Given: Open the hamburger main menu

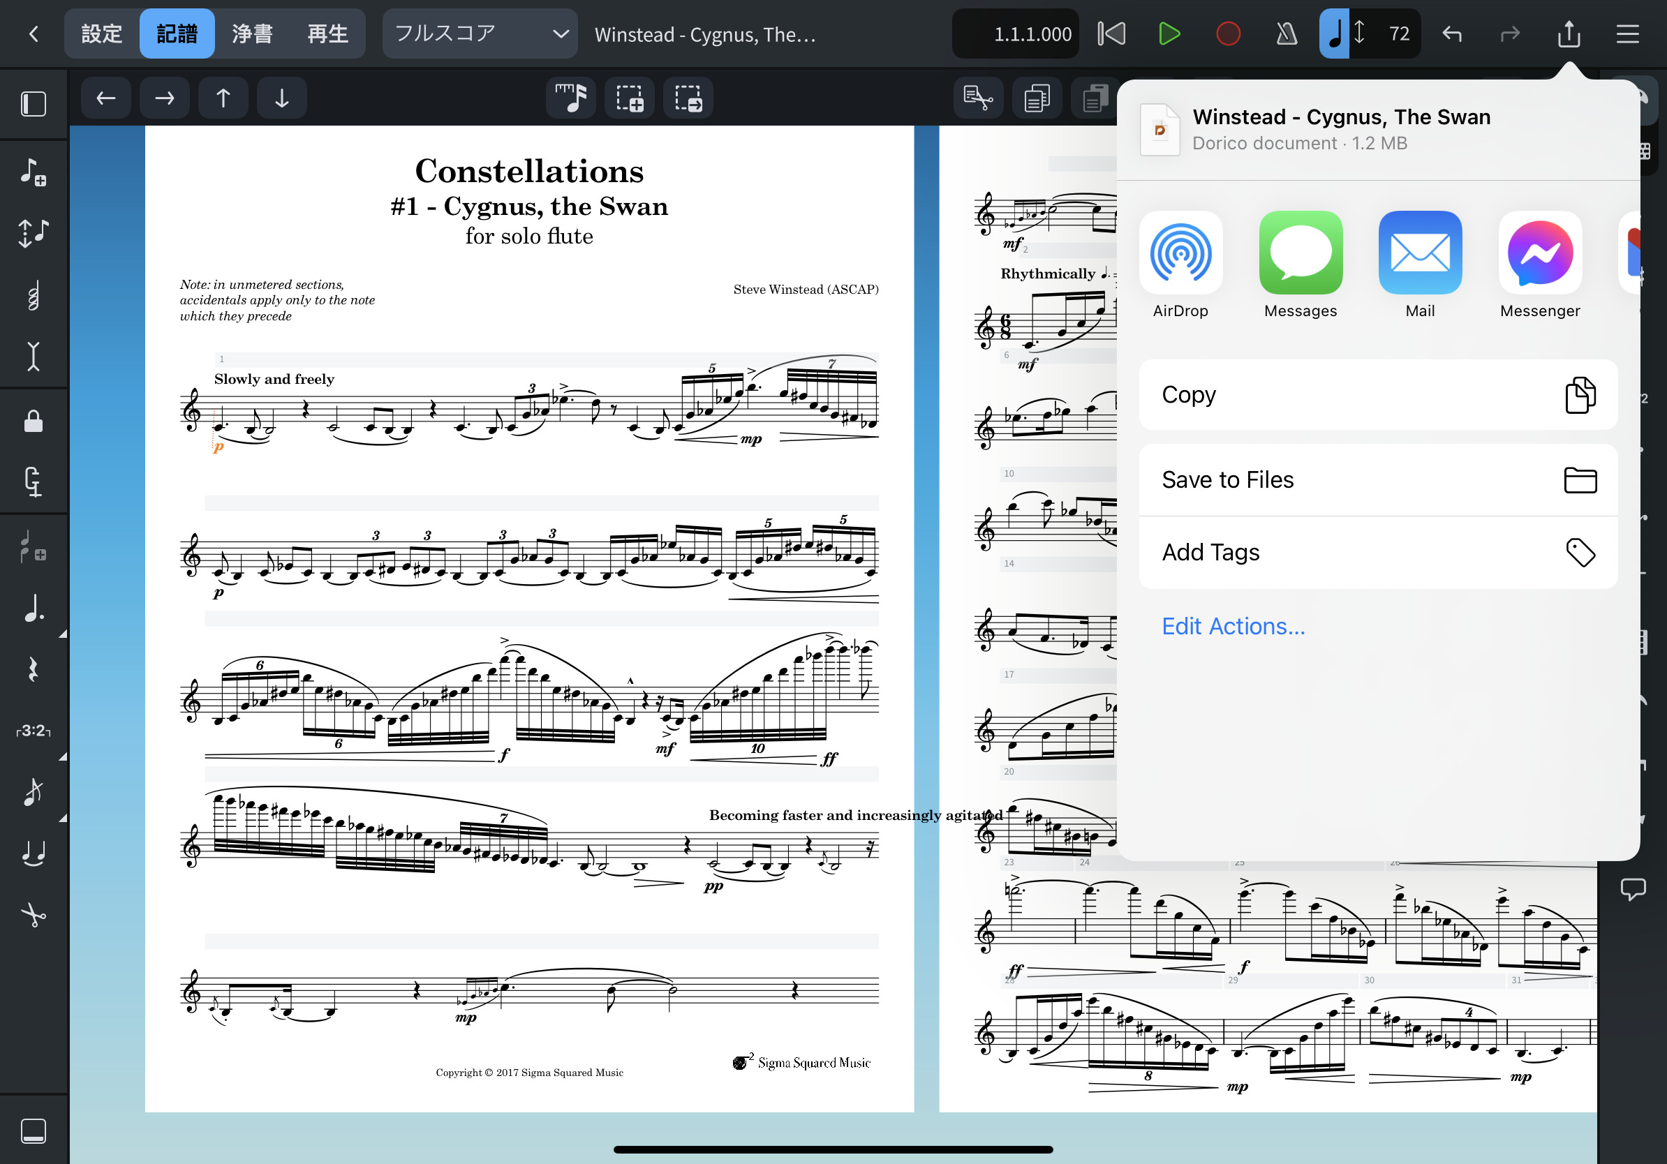Looking at the screenshot, I should 1628,34.
